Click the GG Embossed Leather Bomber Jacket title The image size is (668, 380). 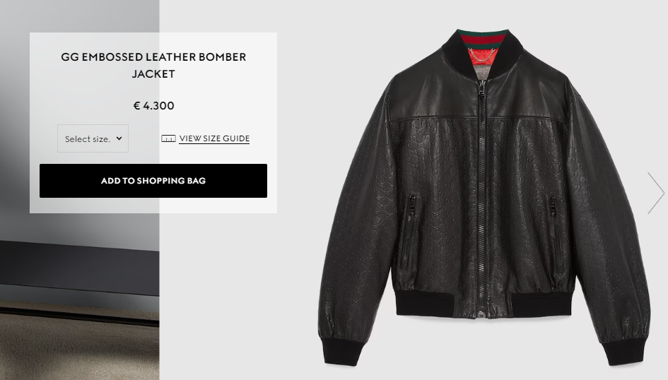click(x=153, y=65)
